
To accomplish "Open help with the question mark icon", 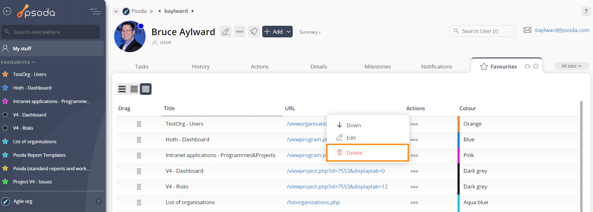I will 586,11.
